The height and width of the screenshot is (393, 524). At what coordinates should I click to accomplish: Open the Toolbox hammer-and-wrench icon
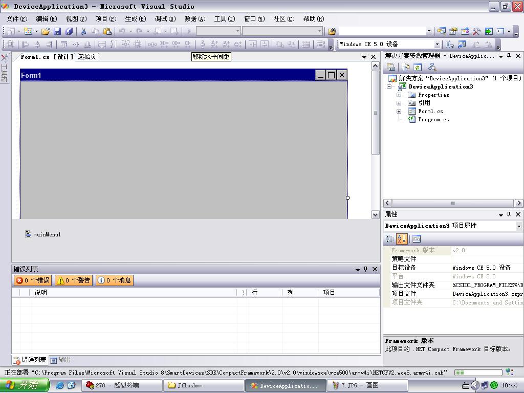(x=476, y=31)
